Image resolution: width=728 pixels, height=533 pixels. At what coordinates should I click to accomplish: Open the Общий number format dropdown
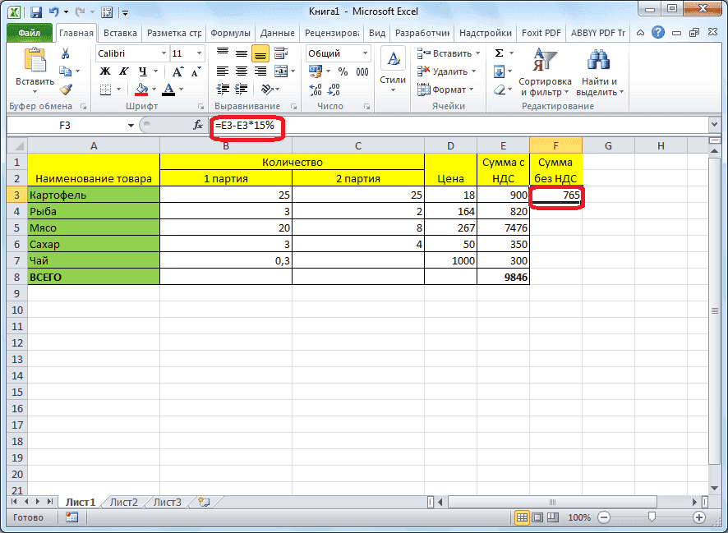(364, 53)
